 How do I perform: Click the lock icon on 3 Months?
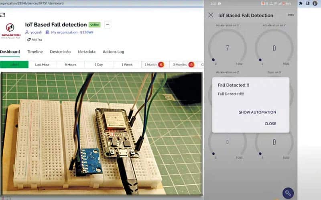coord(191,65)
